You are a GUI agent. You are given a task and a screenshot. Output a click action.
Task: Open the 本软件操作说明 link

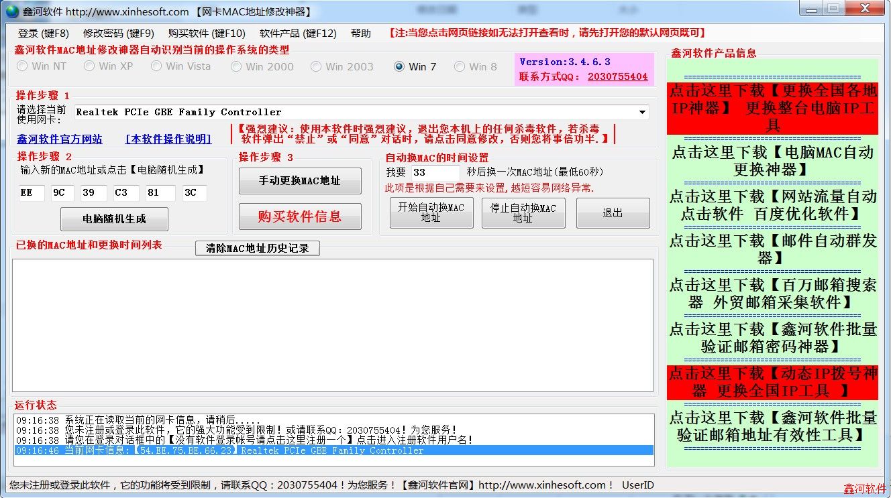pos(168,139)
